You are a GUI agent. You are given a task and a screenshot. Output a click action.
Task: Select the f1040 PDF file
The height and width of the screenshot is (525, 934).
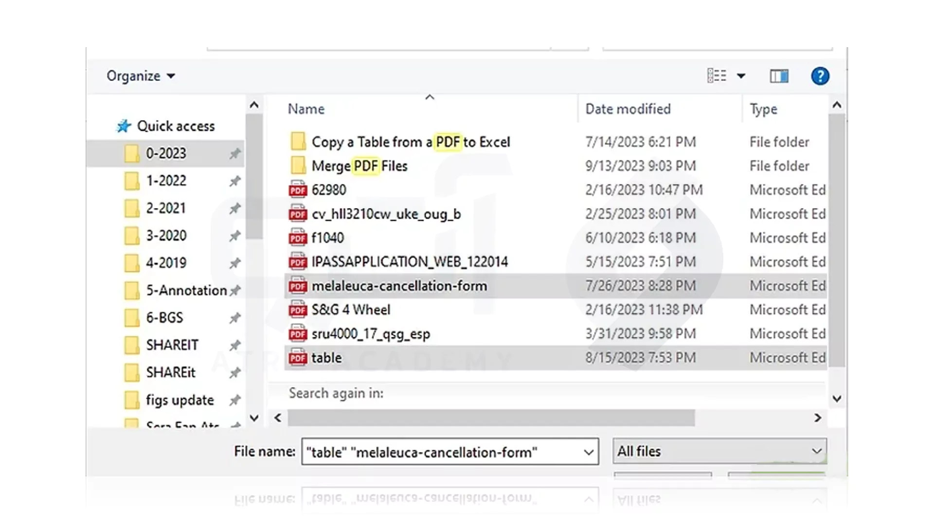tap(327, 238)
